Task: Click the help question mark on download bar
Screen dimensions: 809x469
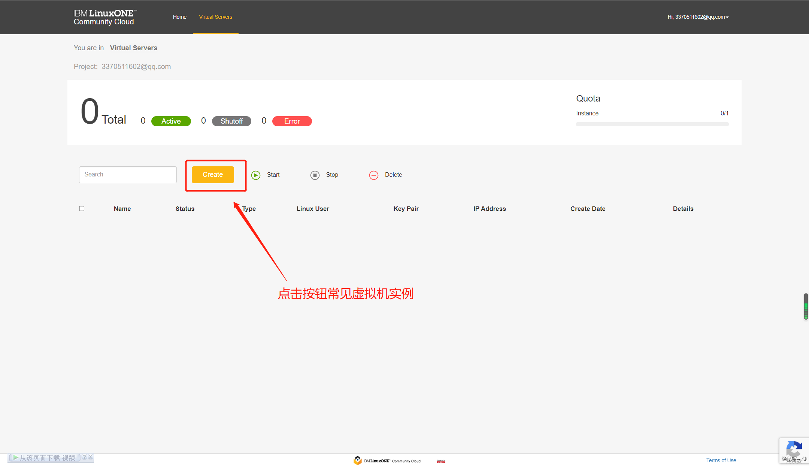Action: point(85,457)
